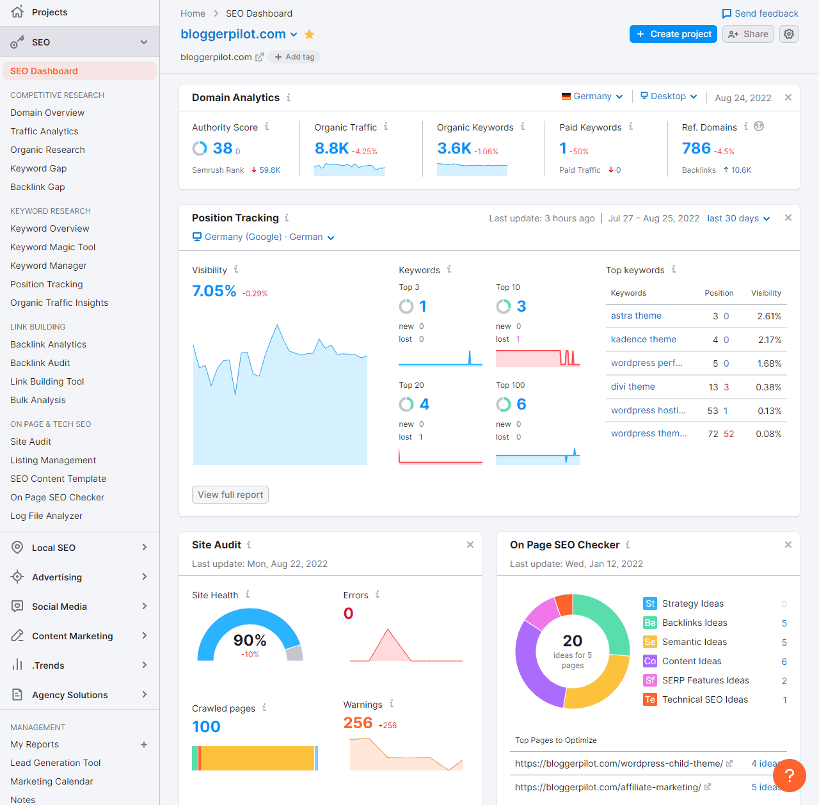Open the orange help question-mark bubble
Viewport: 819px width, 805px height.
(x=789, y=775)
